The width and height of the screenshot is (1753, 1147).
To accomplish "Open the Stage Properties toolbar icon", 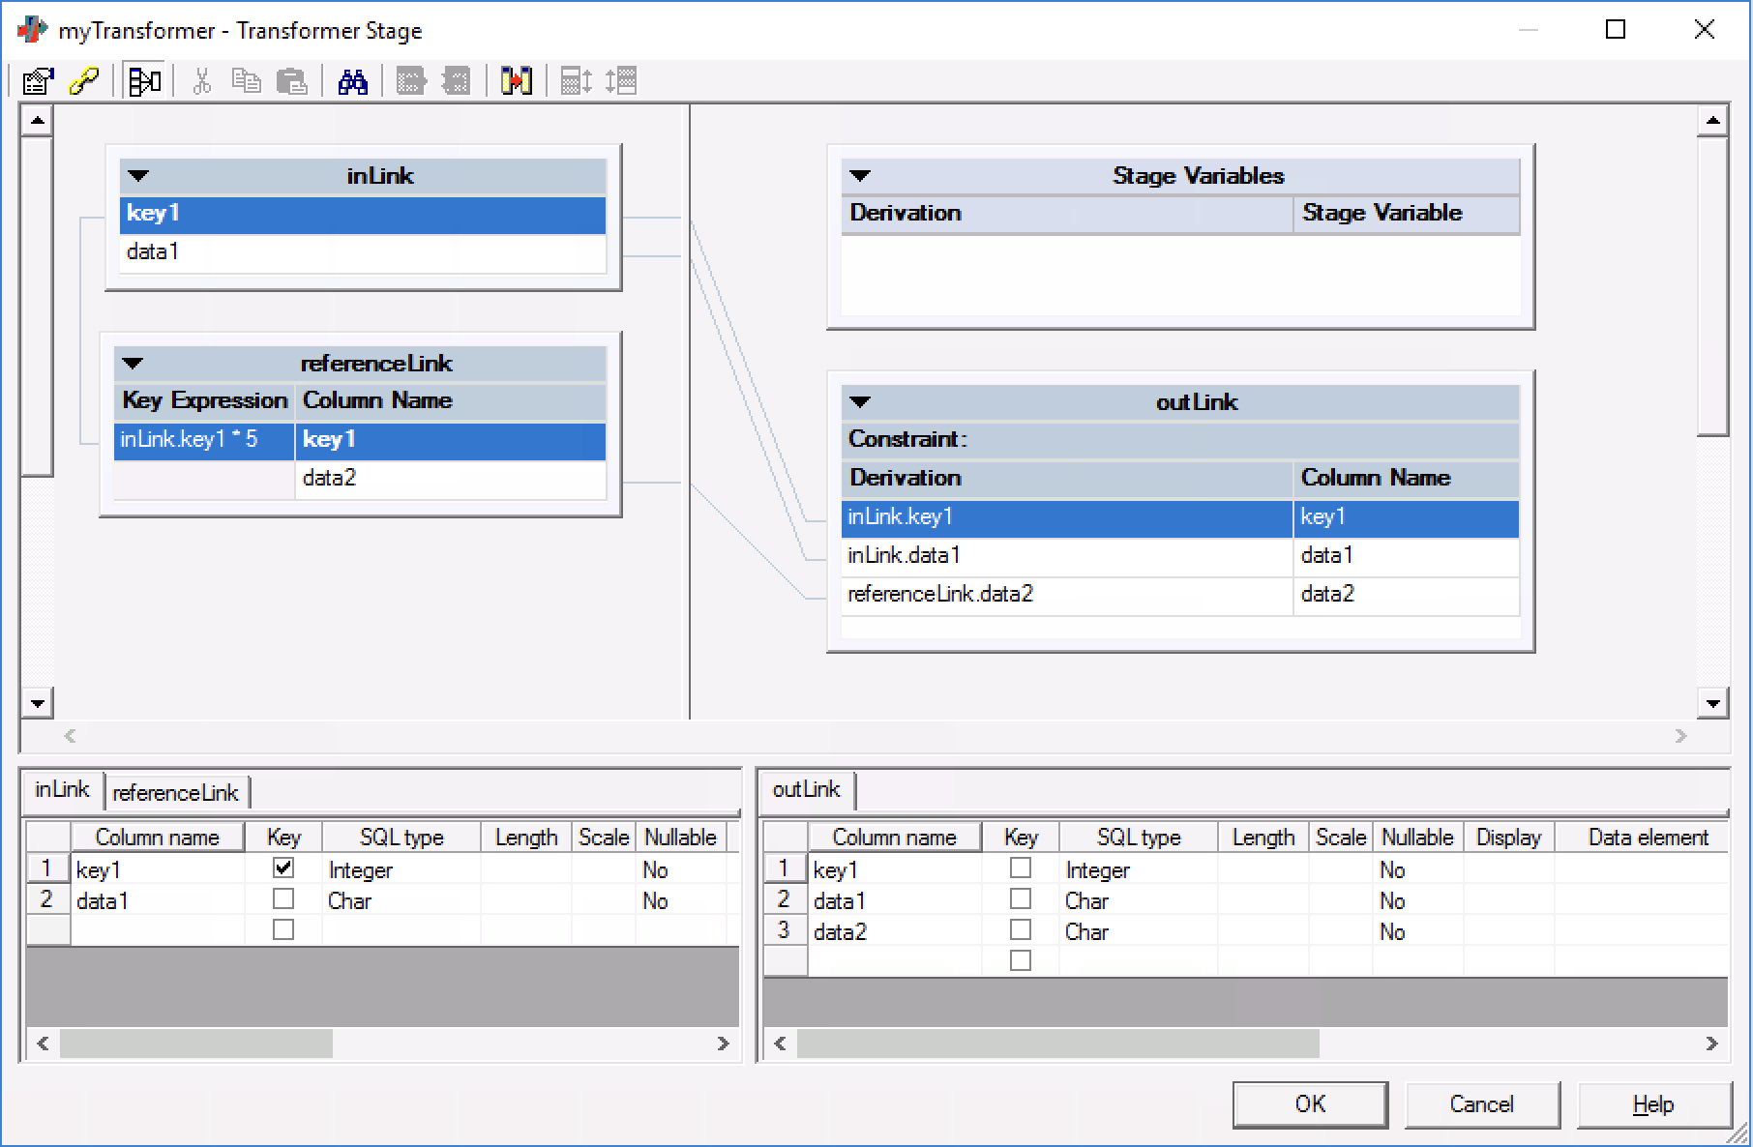I will click(38, 81).
